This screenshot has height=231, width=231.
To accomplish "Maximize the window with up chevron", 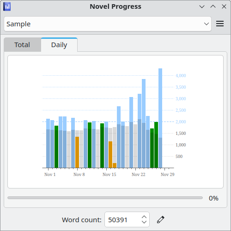I will point(213,6).
